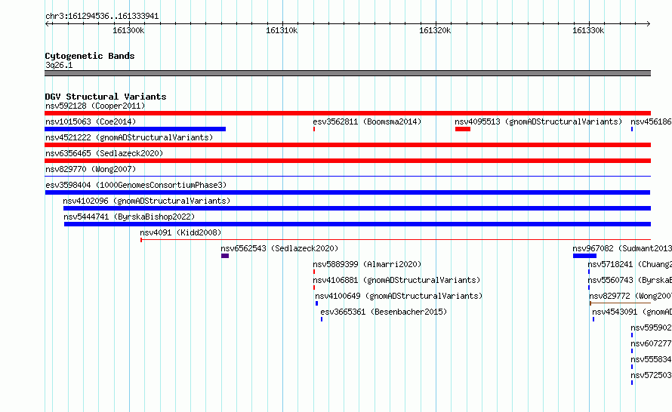Screen dimensions: 672x412
Task: Select the nsv5444741 (ByrskaBishop2022) blue bar
Action: (x=357, y=224)
